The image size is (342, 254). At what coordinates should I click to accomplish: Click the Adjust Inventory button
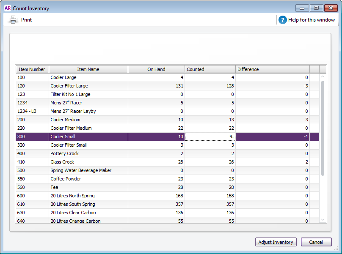tap(276, 242)
